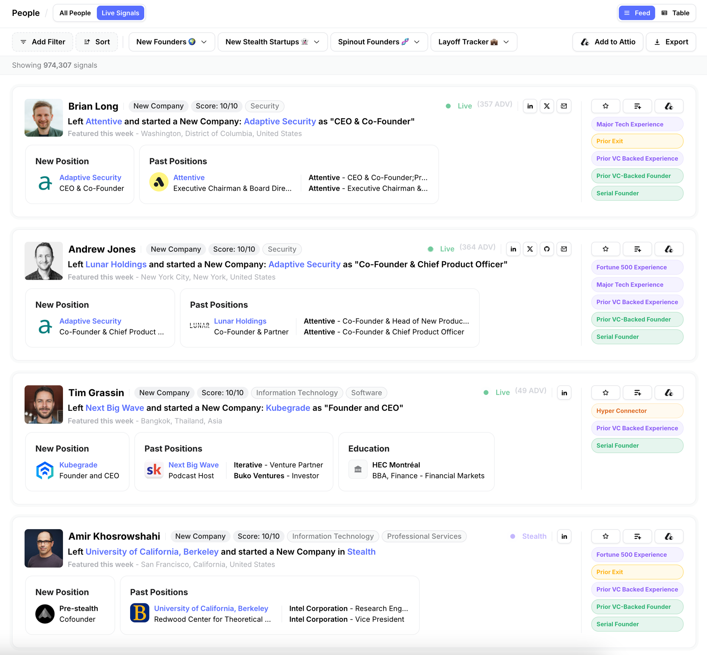Switch to Table view
The height and width of the screenshot is (655, 707).
tap(675, 13)
